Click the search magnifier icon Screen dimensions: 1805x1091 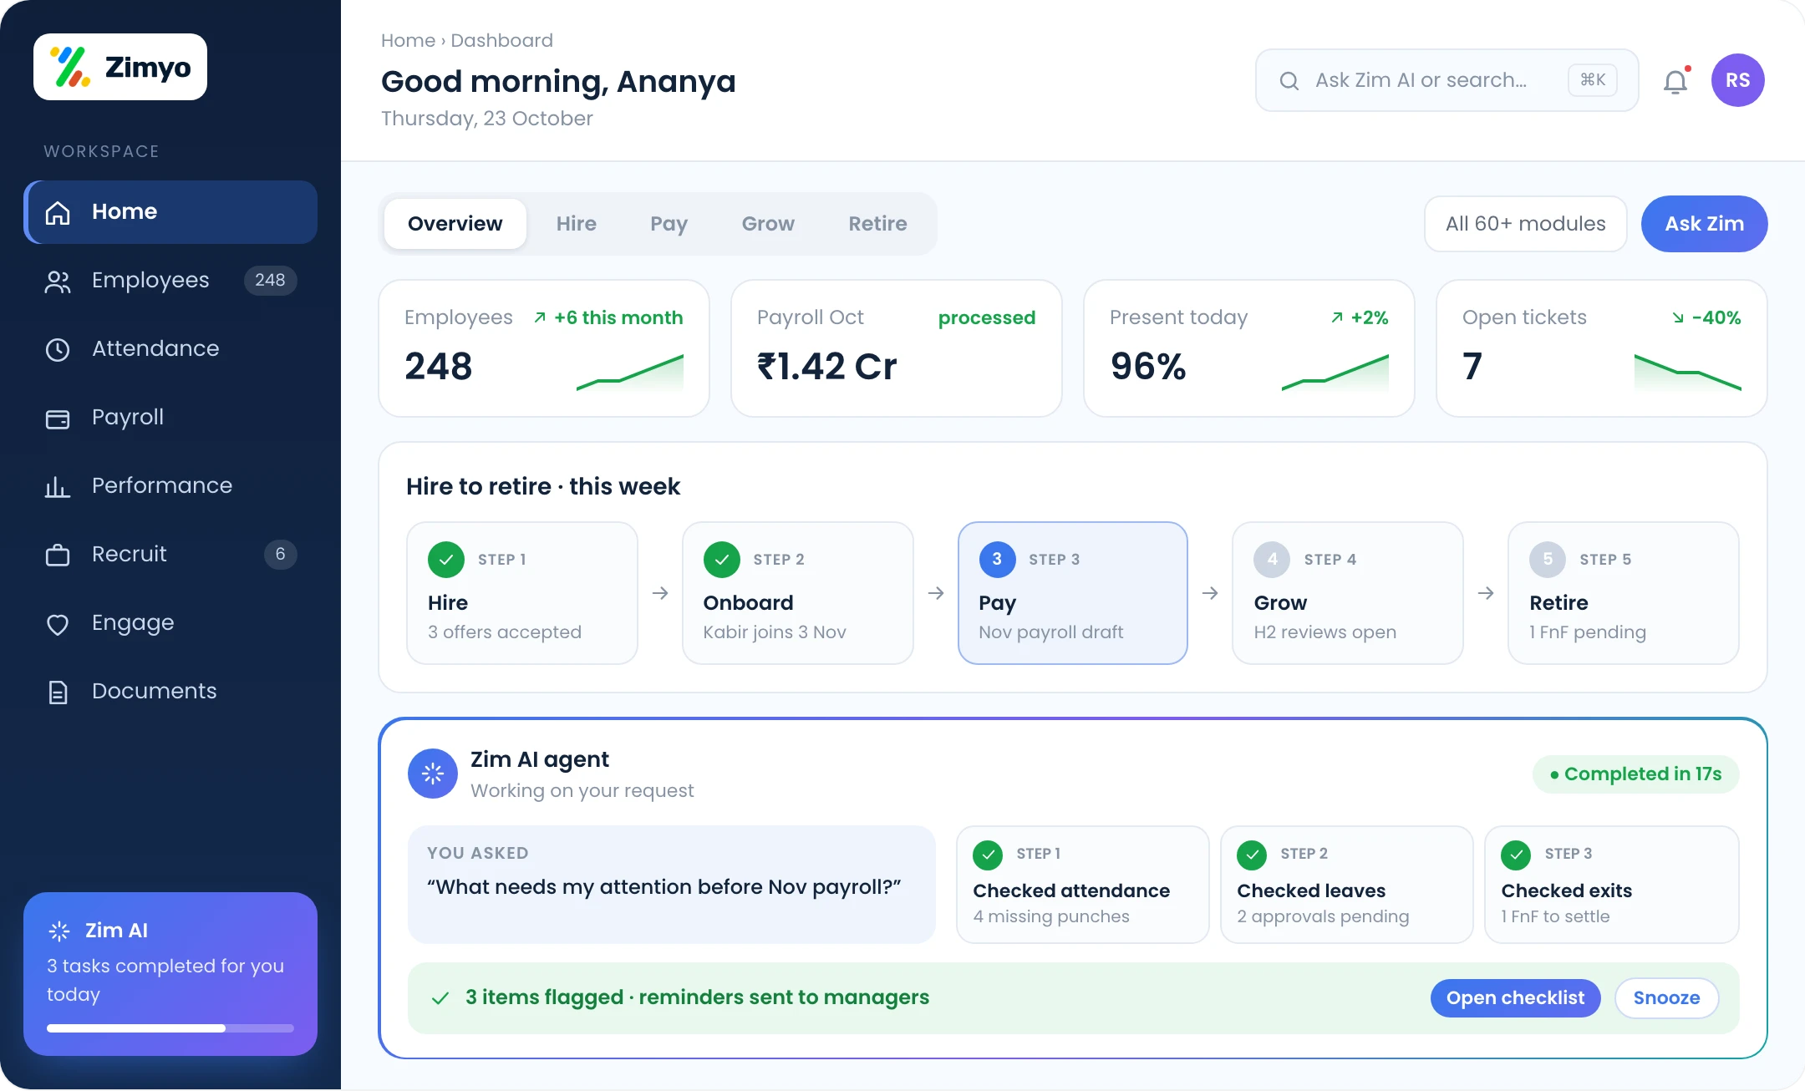(x=1289, y=81)
